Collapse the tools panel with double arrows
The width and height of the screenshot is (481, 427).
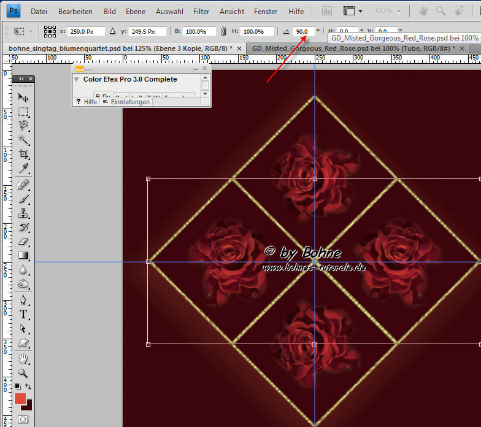coord(21,79)
